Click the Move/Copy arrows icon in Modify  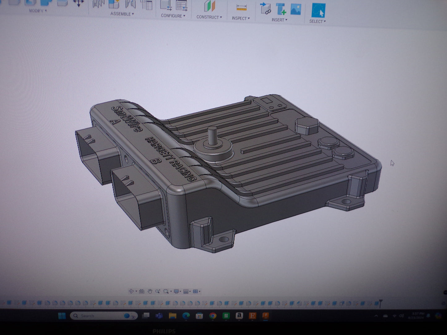(x=78, y=3)
